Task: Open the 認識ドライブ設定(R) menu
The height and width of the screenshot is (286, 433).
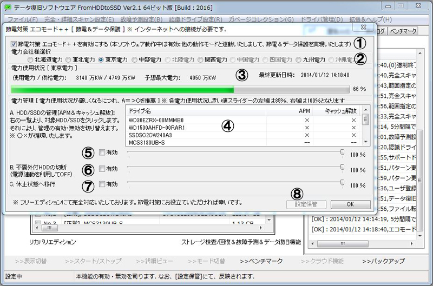Action: tap(195, 19)
